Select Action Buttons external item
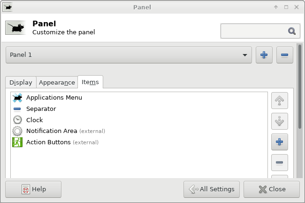This screenshot has height=203, width=305. click(139, 142)
